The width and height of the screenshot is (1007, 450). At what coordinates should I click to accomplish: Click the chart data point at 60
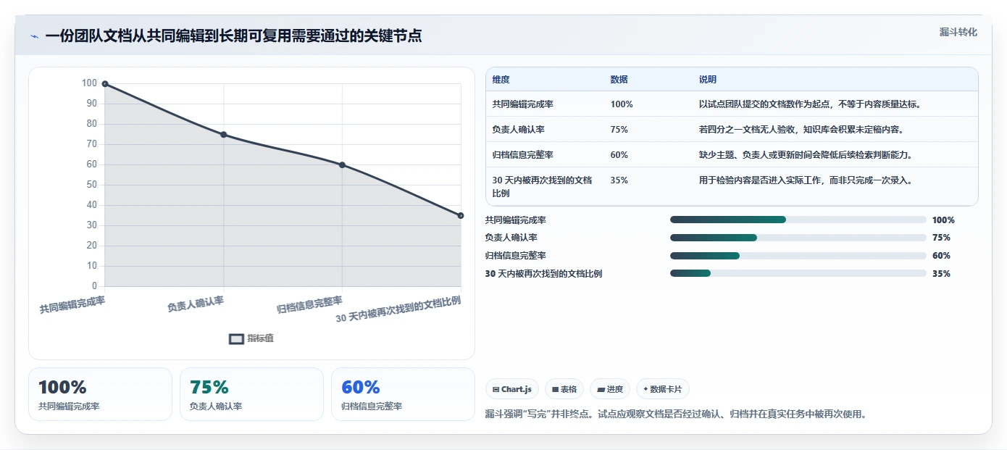[342, 165]
